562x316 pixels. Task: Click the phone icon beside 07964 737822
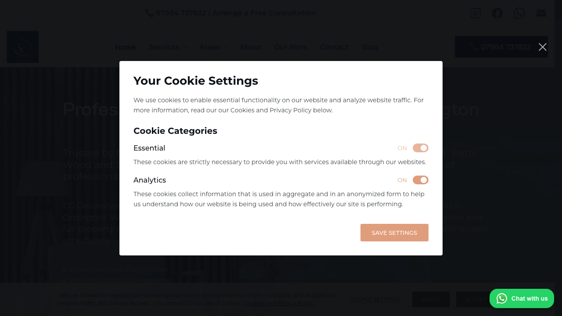tap(149, 13)
